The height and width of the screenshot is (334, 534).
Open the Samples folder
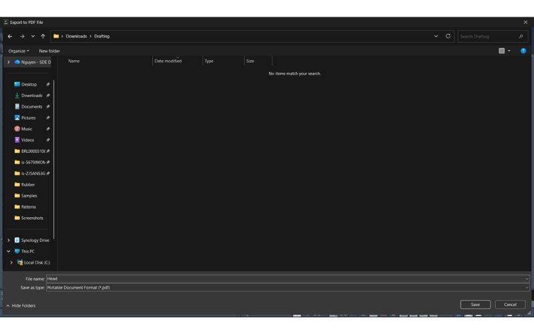tap(29, 196)
